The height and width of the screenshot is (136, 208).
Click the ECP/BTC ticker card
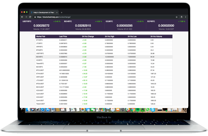point(166,25)
